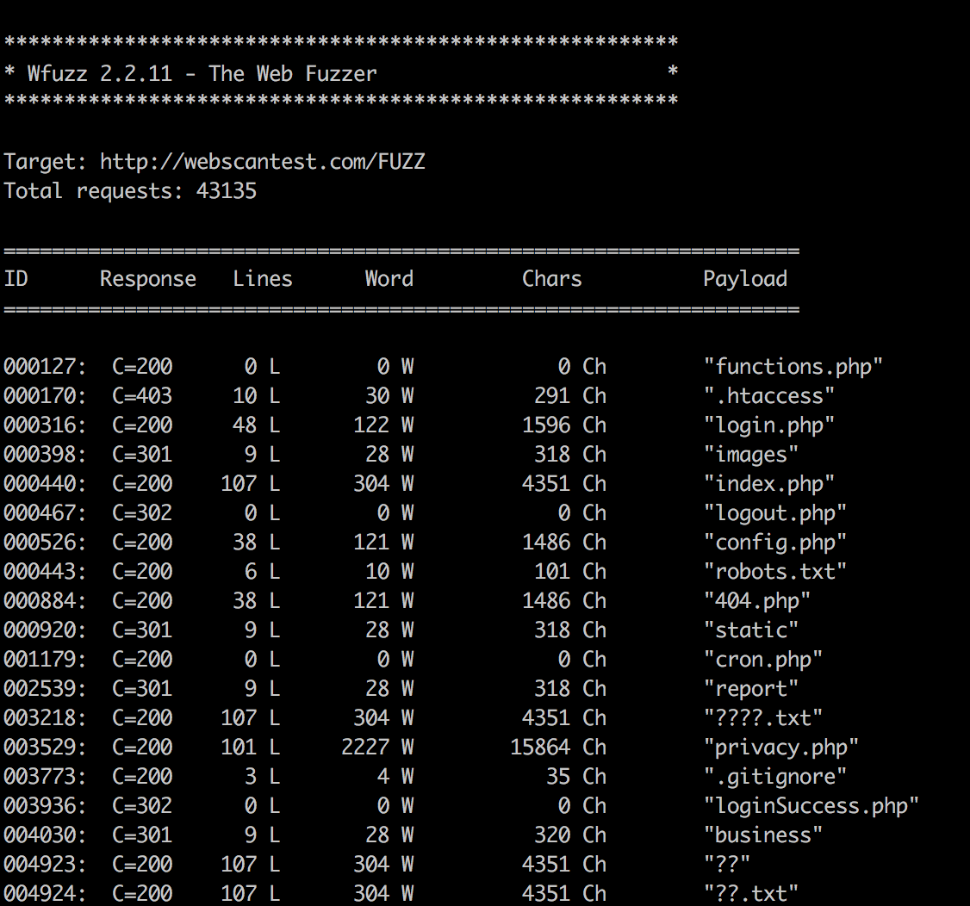Viewport: 970px width, 906px height.
Task: Click request ID 003529
Action: [x=45, y=748]
